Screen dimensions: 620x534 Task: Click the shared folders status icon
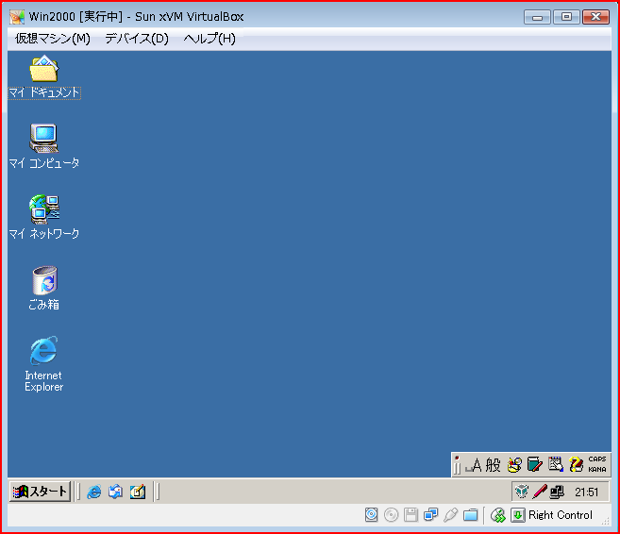tap(471, 514)
